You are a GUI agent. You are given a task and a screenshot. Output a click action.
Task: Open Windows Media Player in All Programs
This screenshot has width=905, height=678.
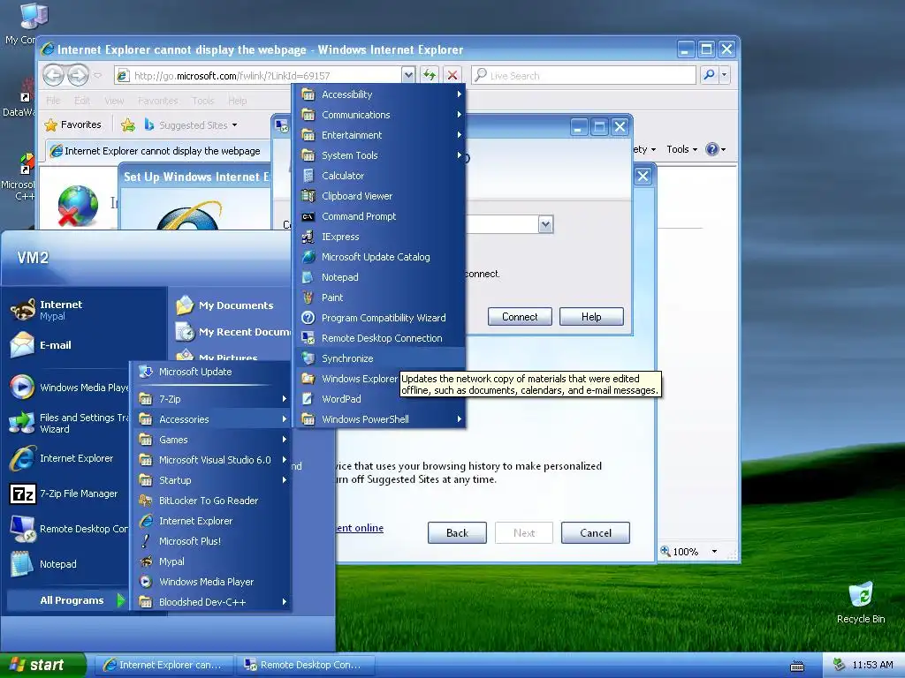[x=211, y=582]
